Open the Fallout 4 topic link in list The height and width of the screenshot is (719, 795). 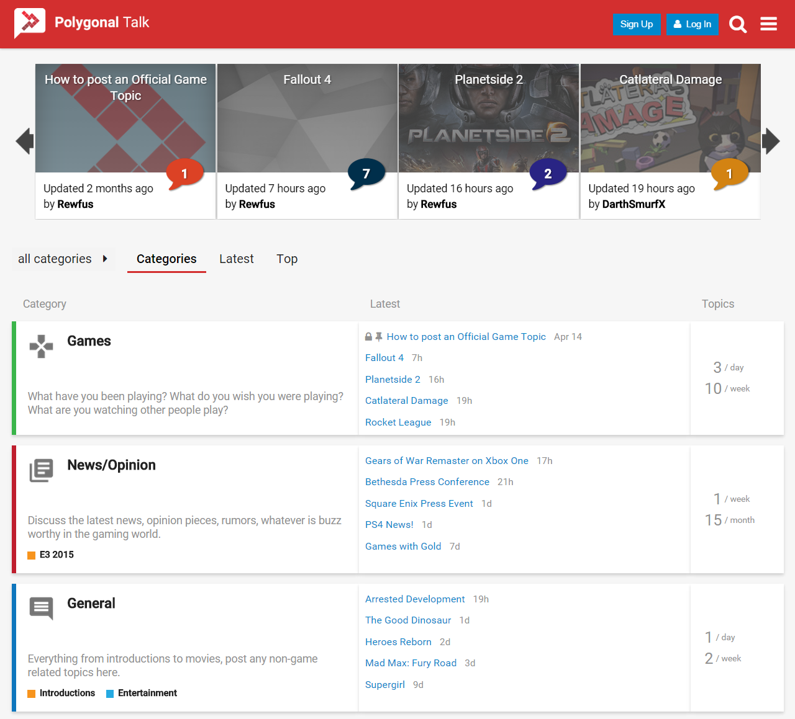(384, 358)
